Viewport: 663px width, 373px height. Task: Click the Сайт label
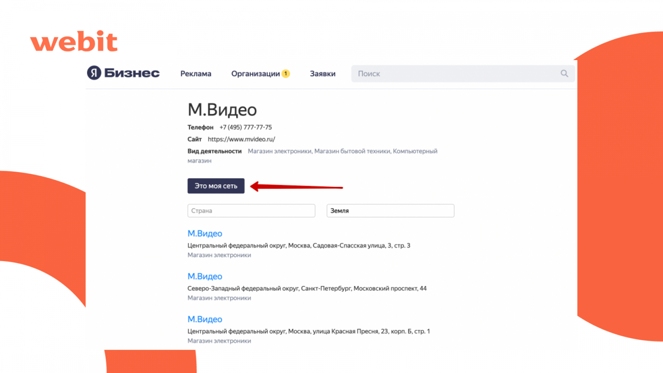tap(194, 139)
